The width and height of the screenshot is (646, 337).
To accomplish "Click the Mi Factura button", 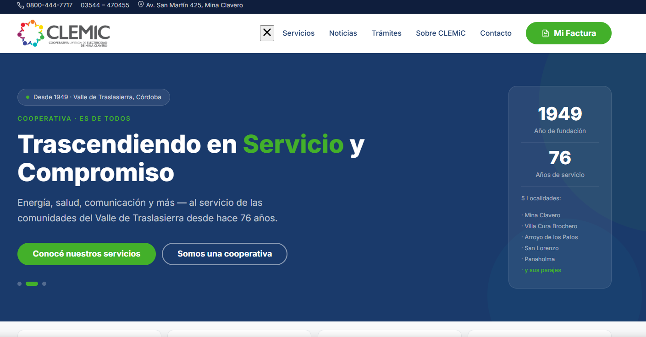I will pos(569,33).
